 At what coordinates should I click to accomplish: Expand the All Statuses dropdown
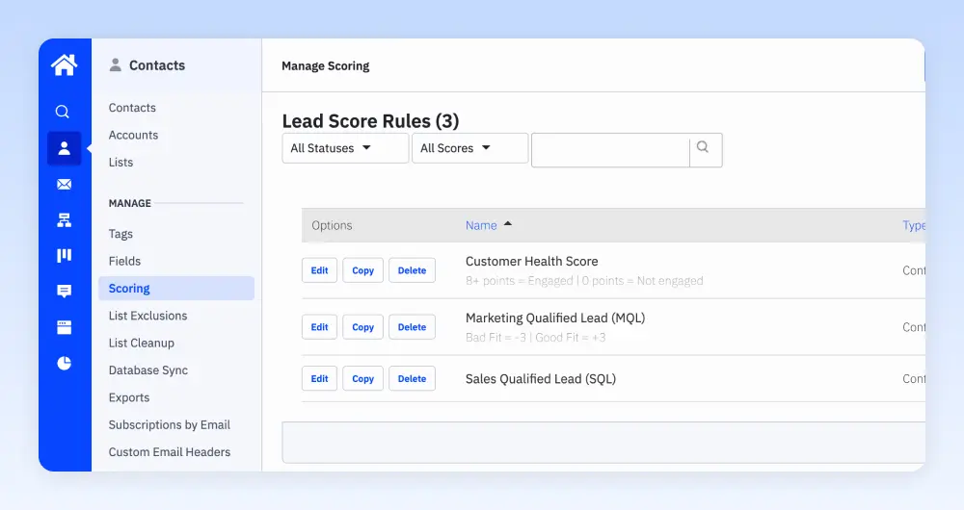click(x=345, y=148)
